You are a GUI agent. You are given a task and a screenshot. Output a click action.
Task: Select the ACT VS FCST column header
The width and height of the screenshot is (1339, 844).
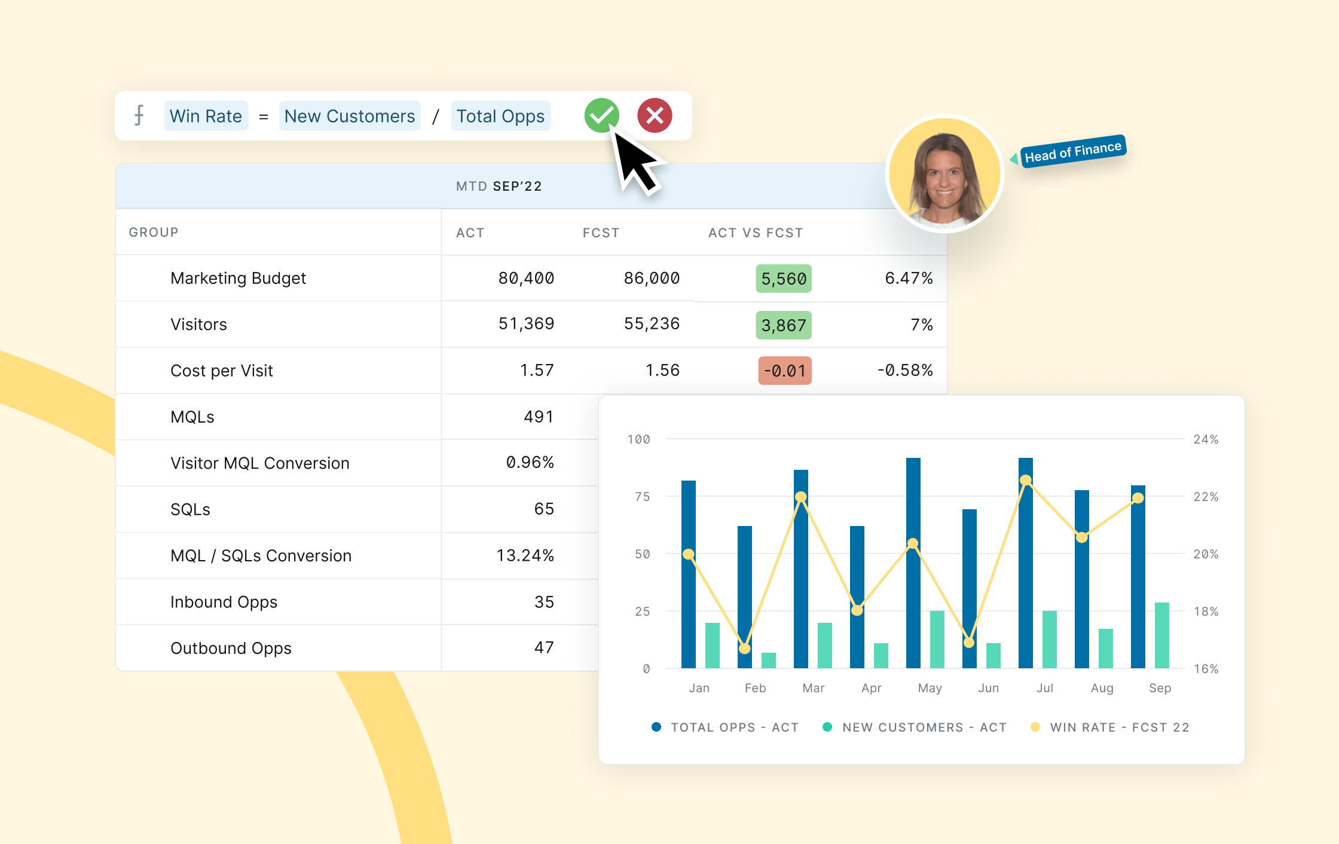[x=755, y=233]
